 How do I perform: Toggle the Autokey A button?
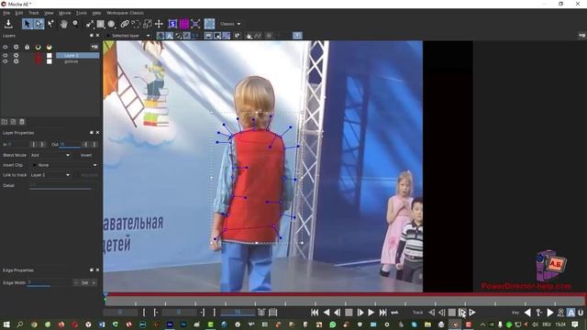point(570,313)
